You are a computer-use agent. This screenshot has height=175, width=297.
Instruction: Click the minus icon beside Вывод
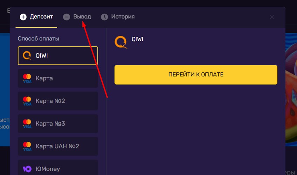67,17
